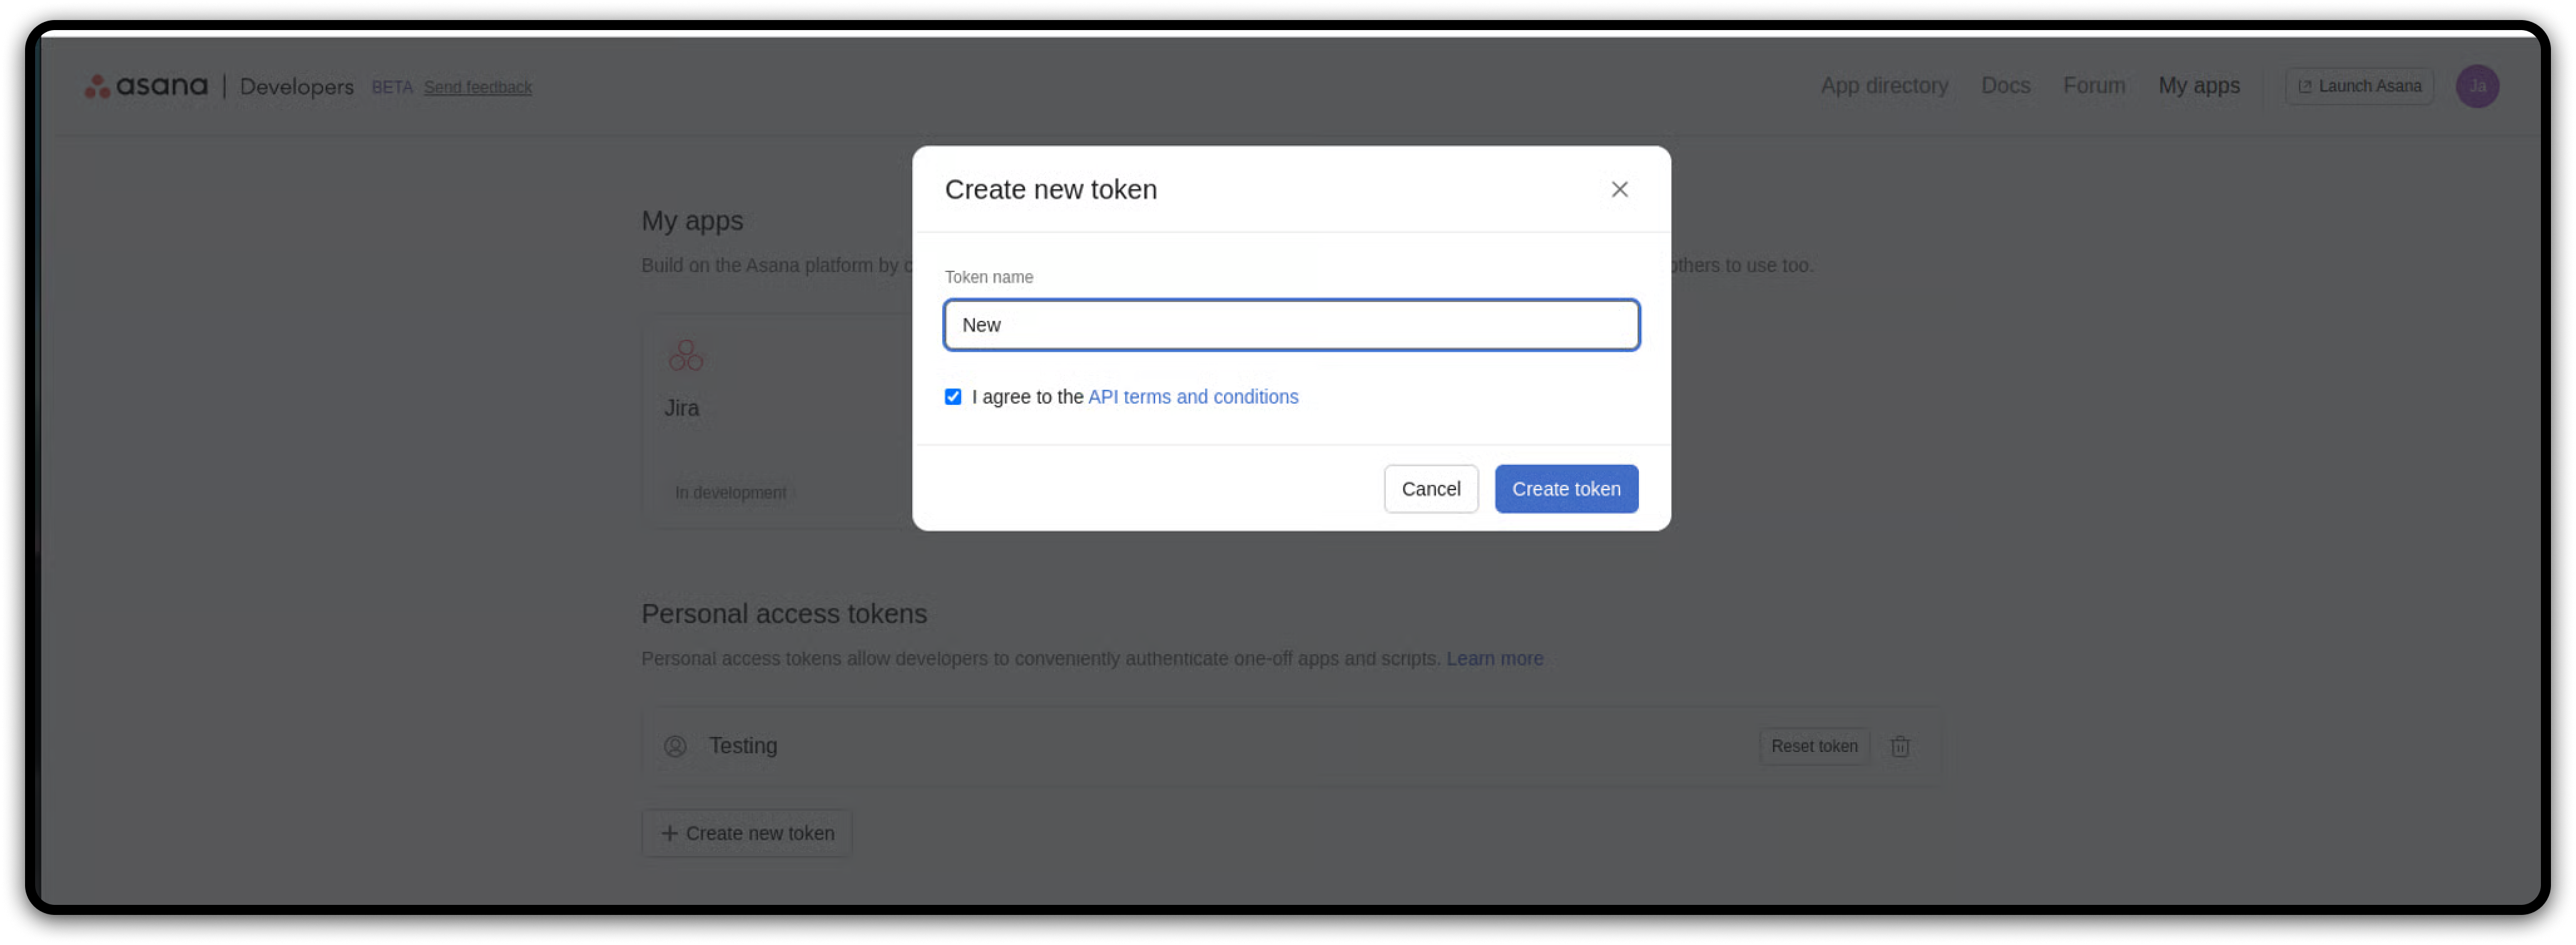Click the Launch Asana external-link button
The height and width of the screenshot is (945, 2576).
tap(2358, 86)
